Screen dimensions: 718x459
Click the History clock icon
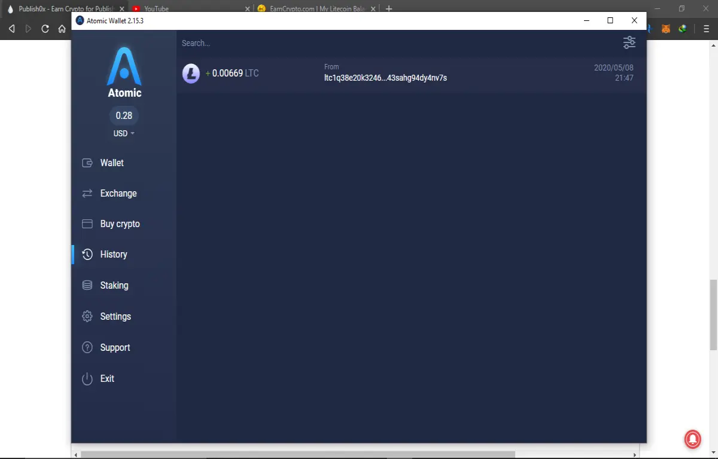87,254
